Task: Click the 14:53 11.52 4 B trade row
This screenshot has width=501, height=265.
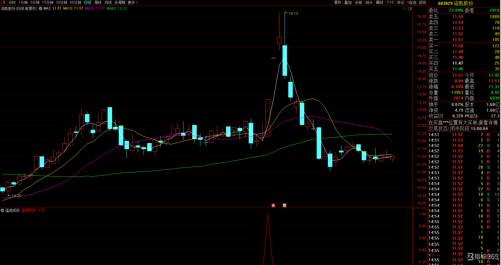Action: (464, 173)
